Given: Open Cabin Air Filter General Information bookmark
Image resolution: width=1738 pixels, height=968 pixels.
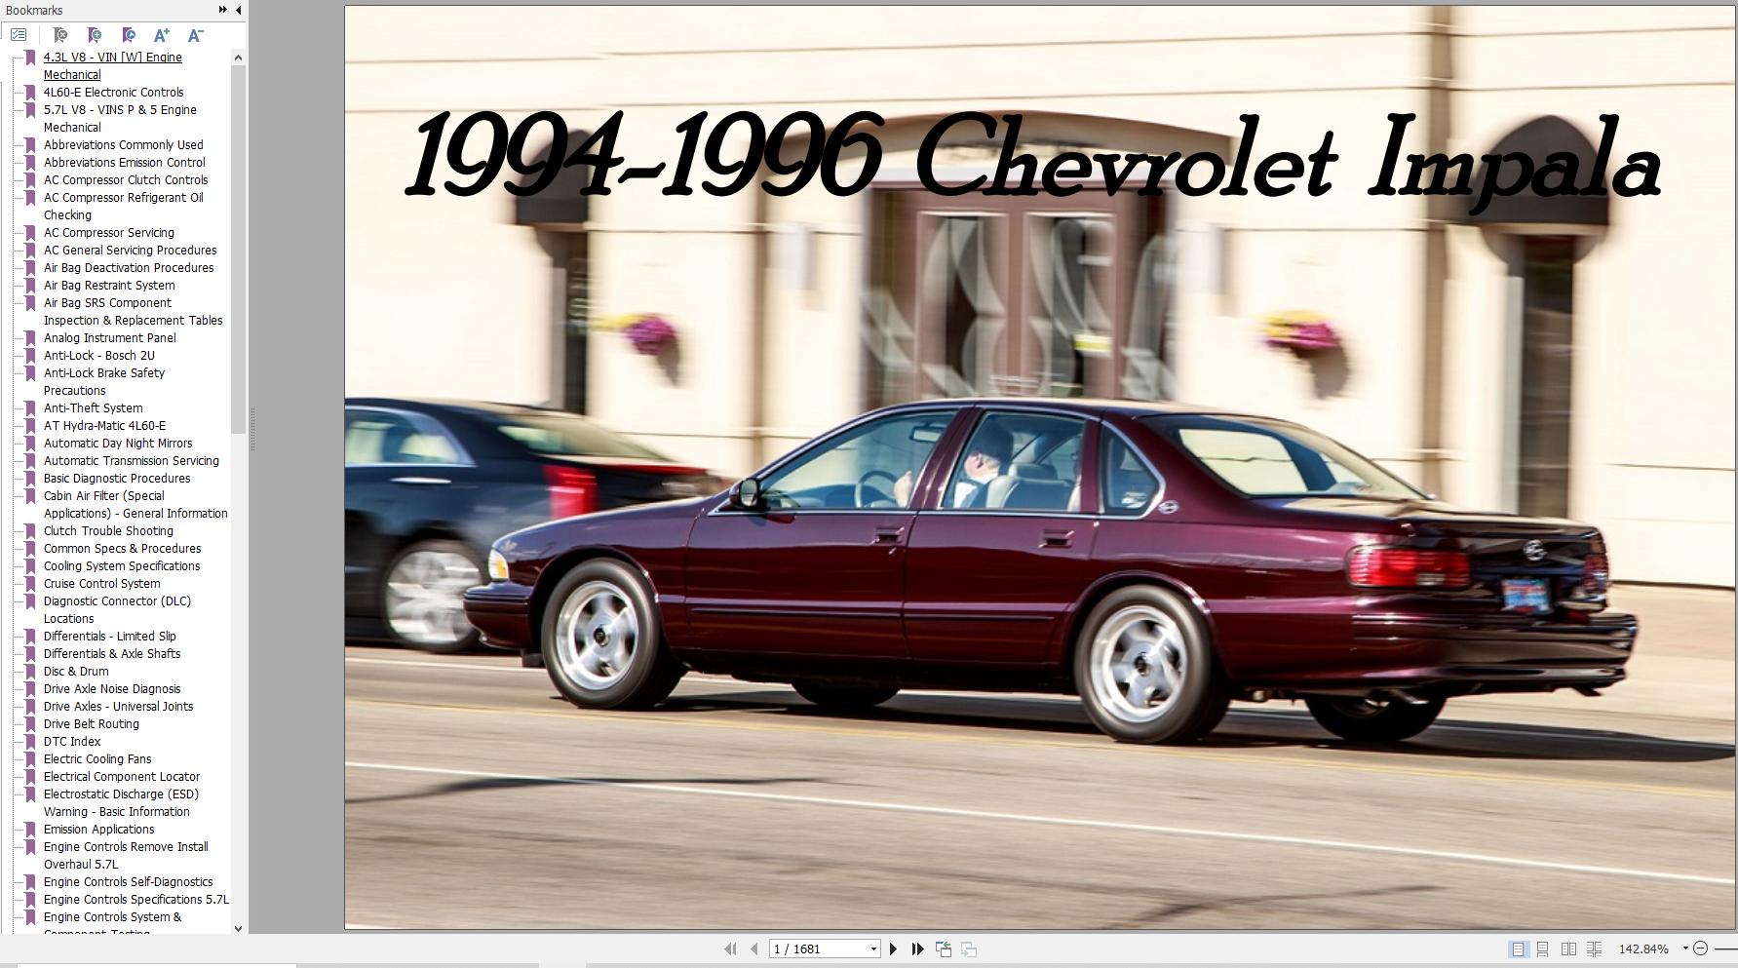Looking at the screenshot, I should [135, 504].
